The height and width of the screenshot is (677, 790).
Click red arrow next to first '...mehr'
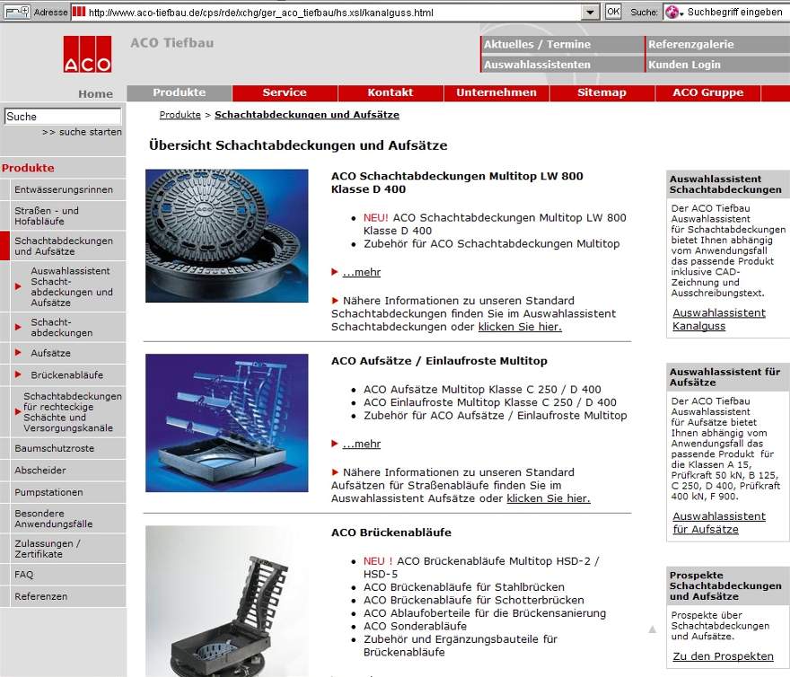[335, 272]
